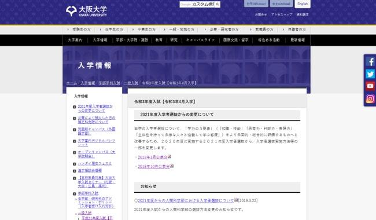376x220 pixels.
Task: Go to 学部学科入試 in the breadcrumb
Action: (109, 83)
